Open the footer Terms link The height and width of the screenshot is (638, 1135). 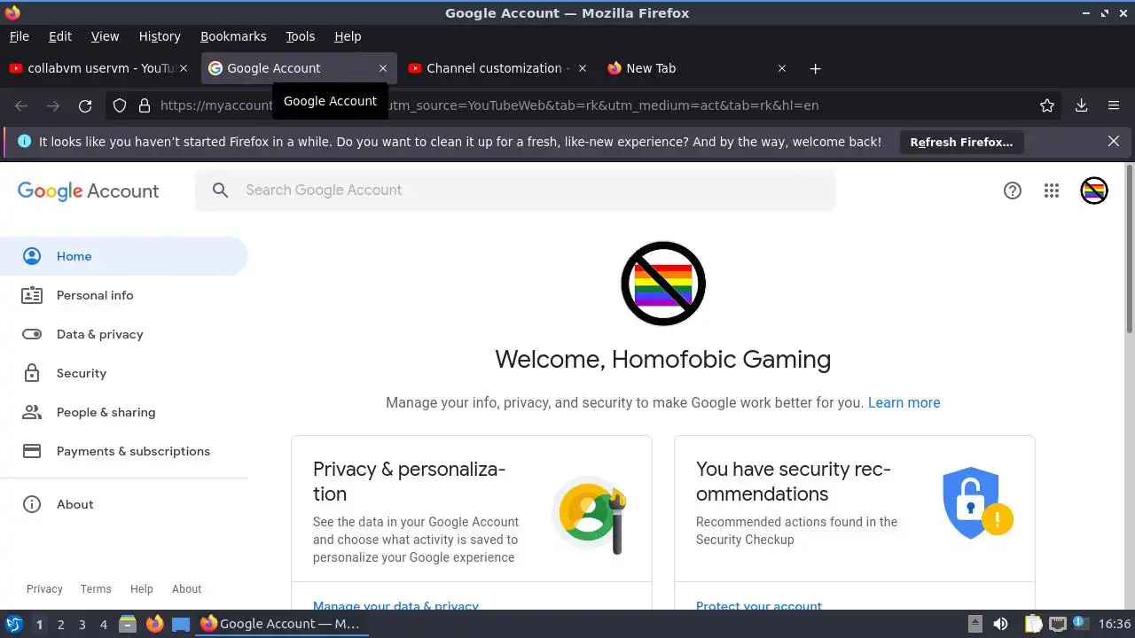coord(96,589)
